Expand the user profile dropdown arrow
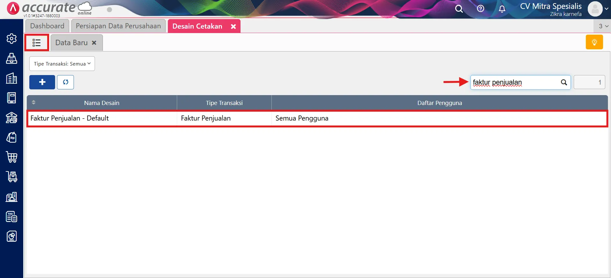Viewport: 611px width, 278px height. (x=606, y=9)
